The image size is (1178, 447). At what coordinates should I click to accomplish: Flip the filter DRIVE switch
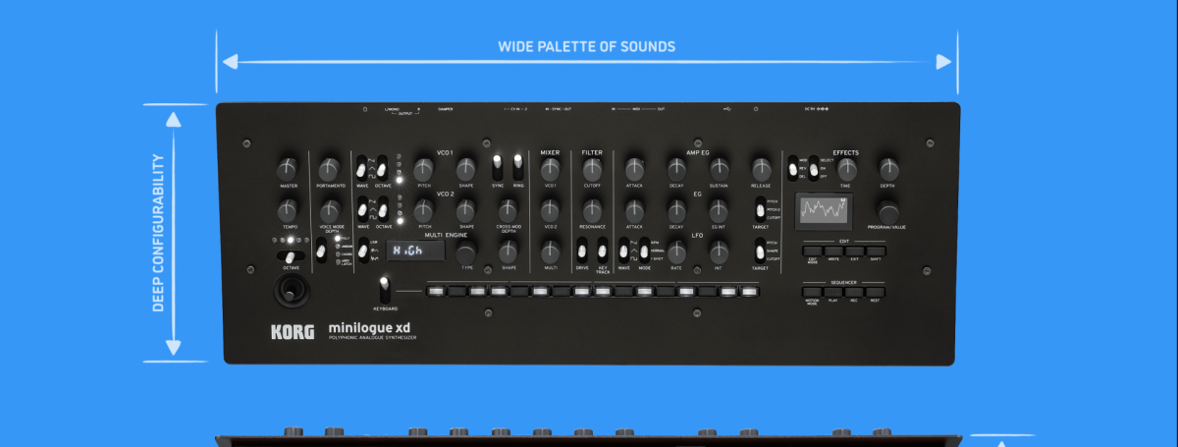[x=582, y=250]
